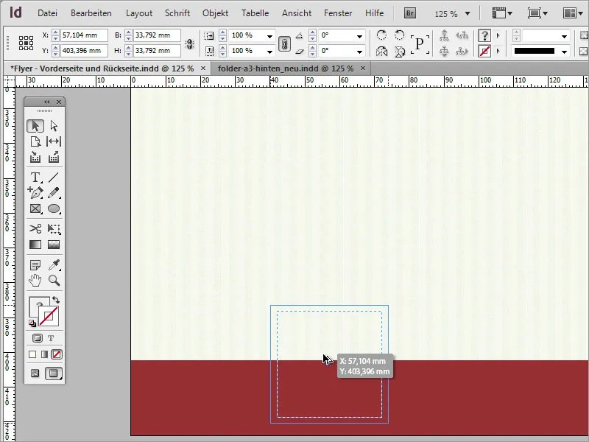589x442 pixels.
Task: Click rotate 90° clockwise icon
Action: pos(381,35)
